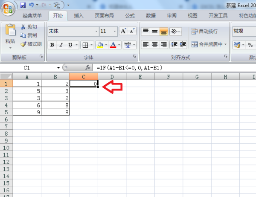Viewport: 256px width, 197px height.
Task: Decrease the font size
Action: click(x=132, y=31)
